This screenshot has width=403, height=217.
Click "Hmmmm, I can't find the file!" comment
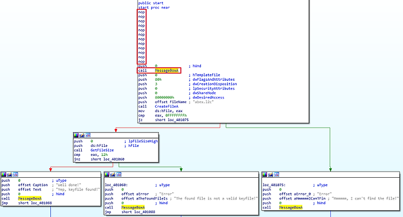[365, 198]
